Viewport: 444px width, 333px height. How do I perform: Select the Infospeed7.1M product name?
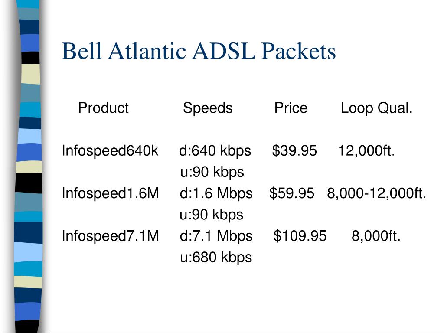110,236
